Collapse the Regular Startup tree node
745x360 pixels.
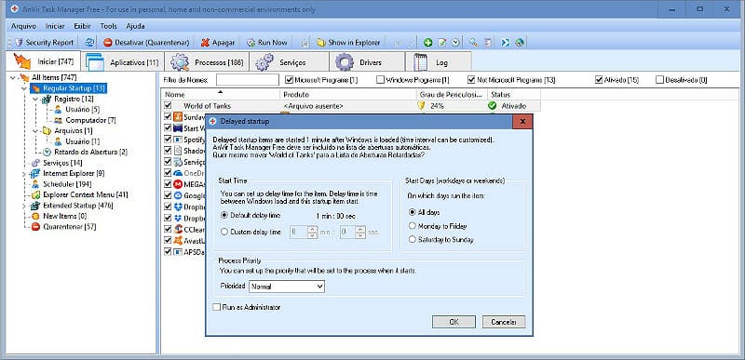coord(25,88)
